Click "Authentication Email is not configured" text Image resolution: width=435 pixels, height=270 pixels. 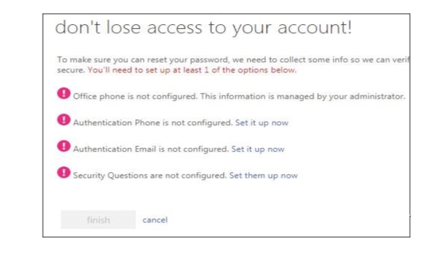pos(151,150)
